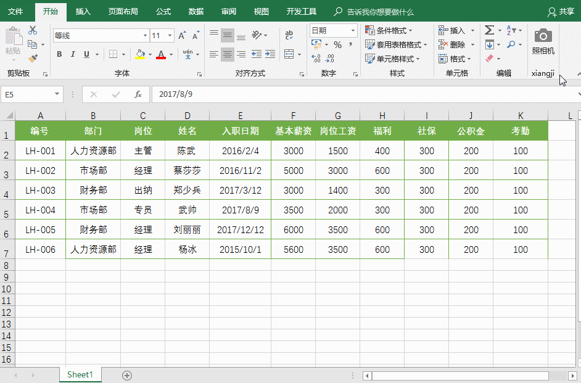Switch to the 插入 tab
The width and height of the screenshot is (581, 383).
coord(83,12)
